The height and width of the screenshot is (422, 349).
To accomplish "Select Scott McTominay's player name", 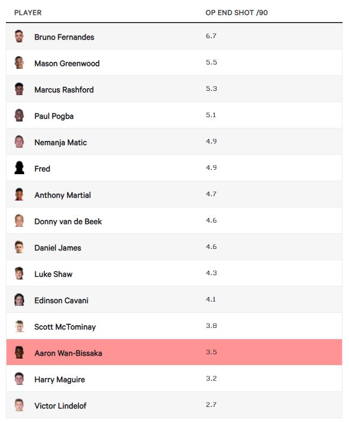I will tap(65, 327).
